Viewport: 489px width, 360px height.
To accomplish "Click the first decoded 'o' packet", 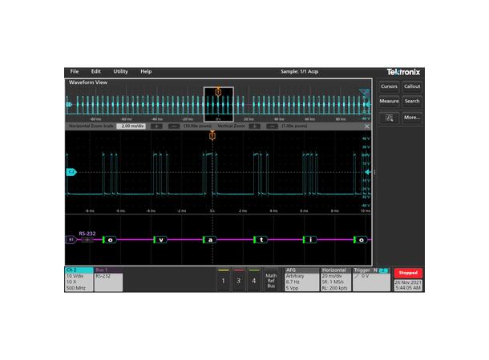I will [110, 239].
